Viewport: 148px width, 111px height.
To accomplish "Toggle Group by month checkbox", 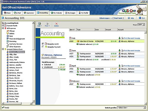I will 43,44.
